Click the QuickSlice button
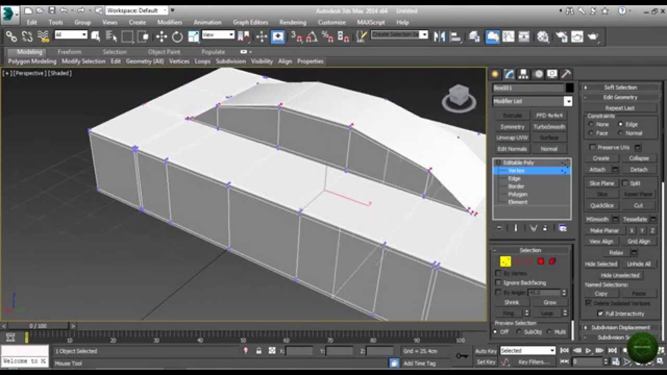Image resolution: width=667 pixels, height=375 pixels. point(602,205)
